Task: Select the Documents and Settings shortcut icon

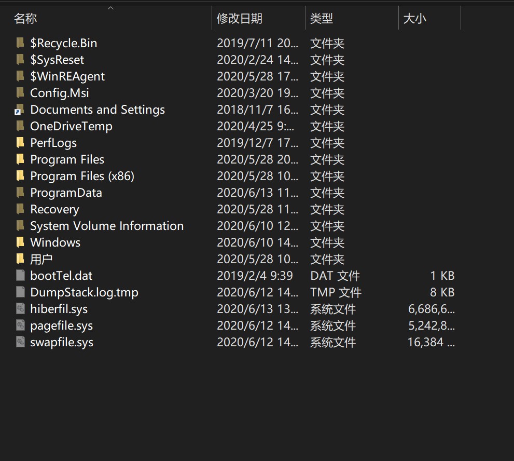Action: tap(19, 109)
